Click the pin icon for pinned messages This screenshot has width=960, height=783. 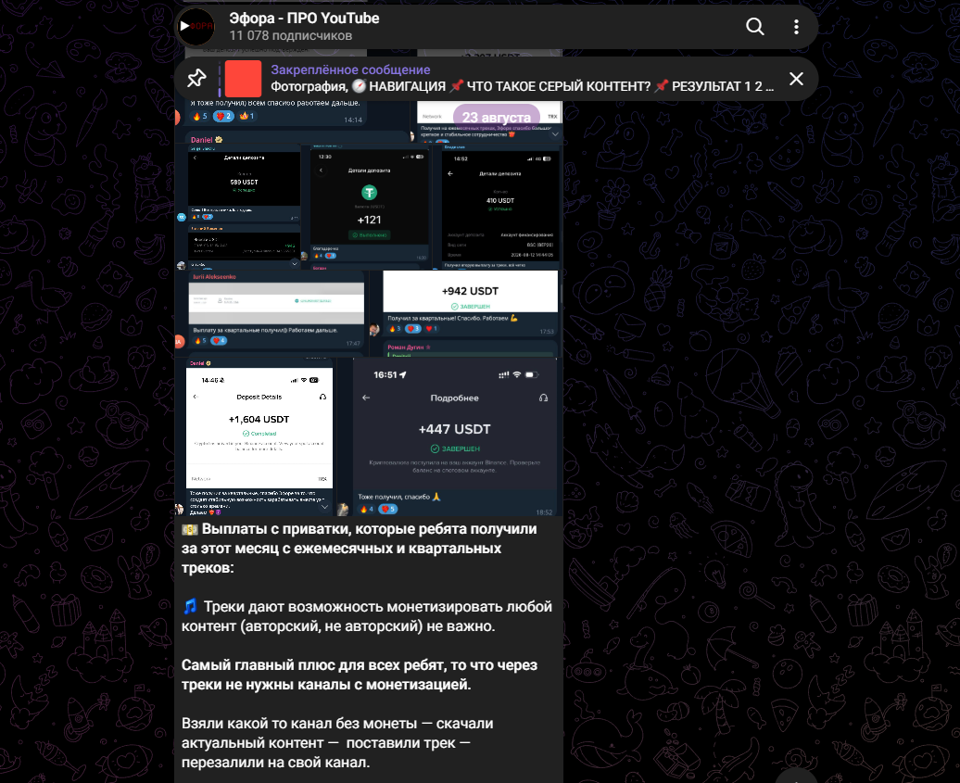click(x=196, y=79)
